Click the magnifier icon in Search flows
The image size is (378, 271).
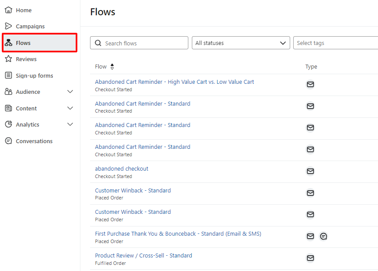(x=98, y=43)
